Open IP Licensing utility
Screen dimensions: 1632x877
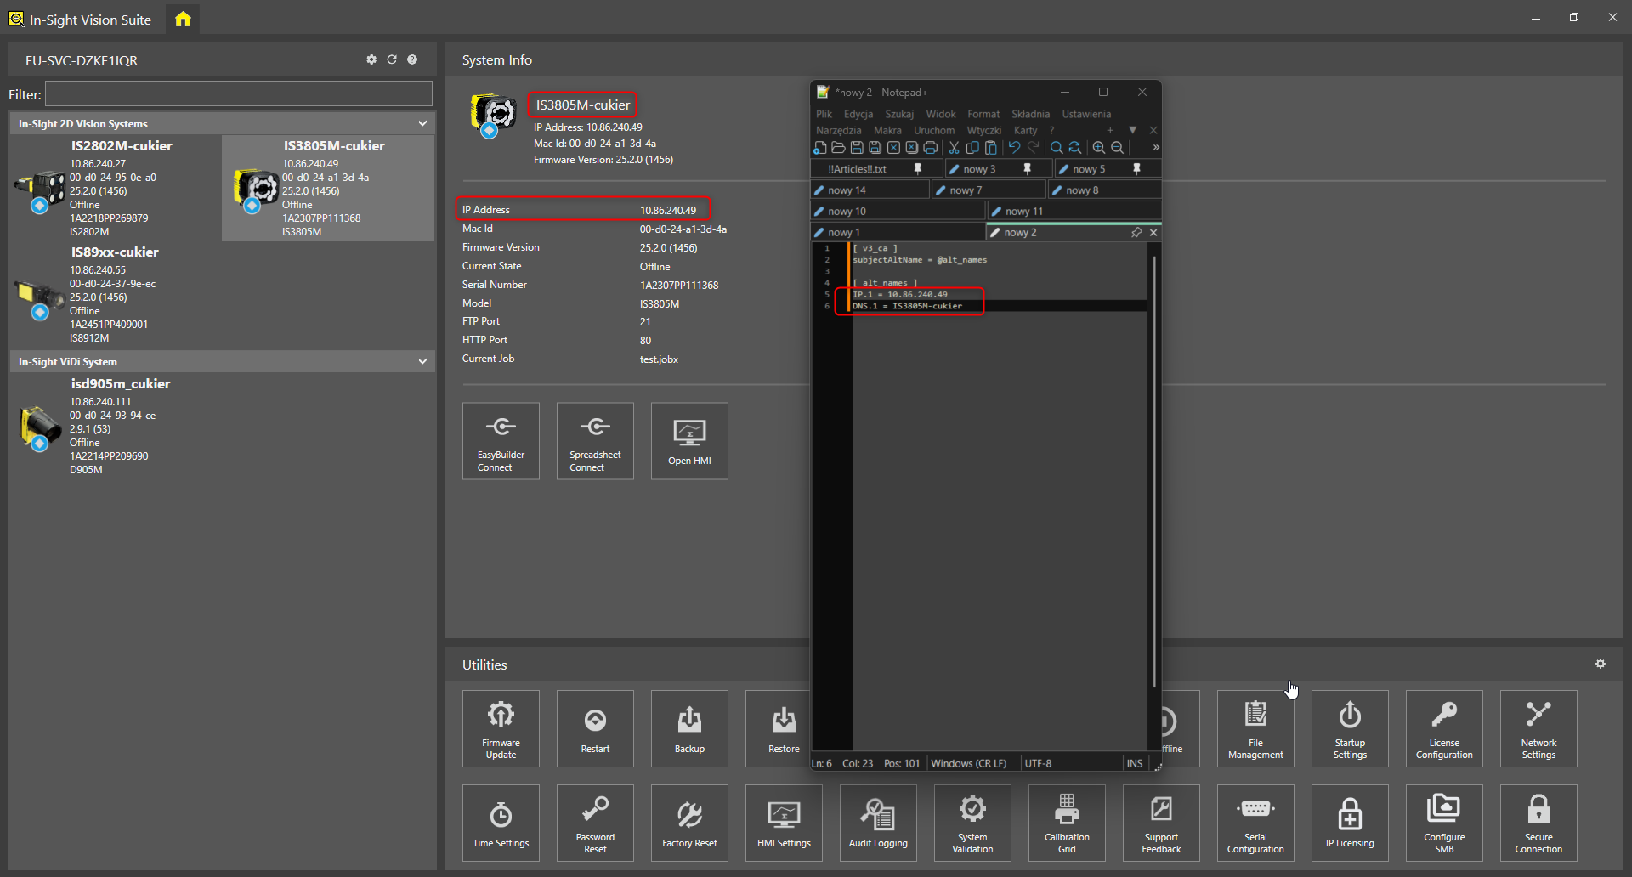(x=1350, y=823)
